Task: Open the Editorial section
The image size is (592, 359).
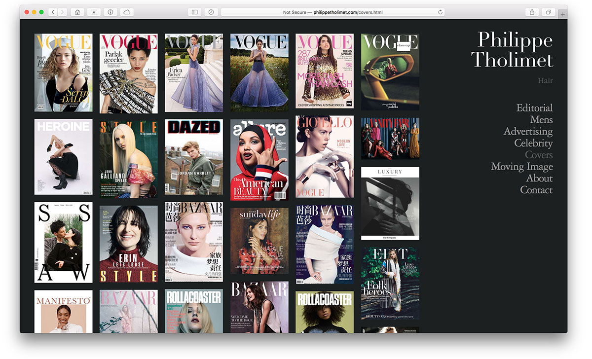Action: pos(534,108)
